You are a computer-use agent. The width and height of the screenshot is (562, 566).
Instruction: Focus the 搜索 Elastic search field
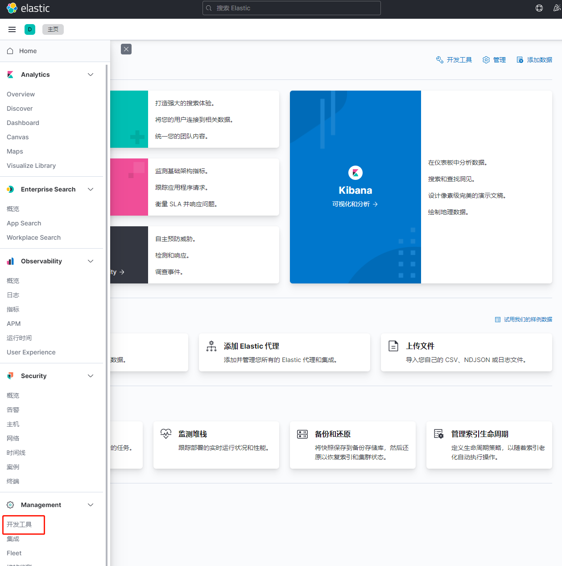tap(292, 8)
